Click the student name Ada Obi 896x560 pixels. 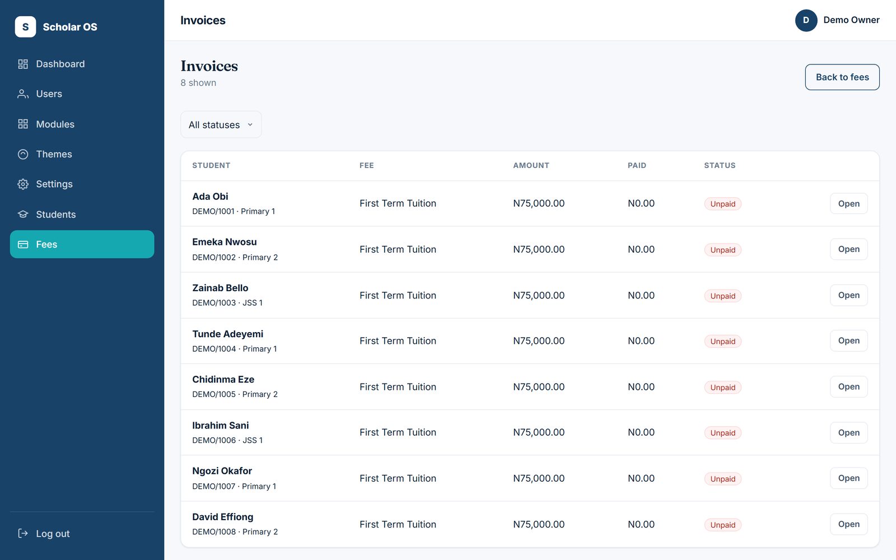point(210,197)
